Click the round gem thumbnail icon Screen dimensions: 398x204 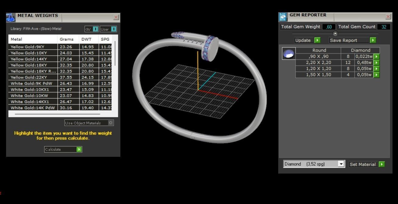click(x=289, y=54)
